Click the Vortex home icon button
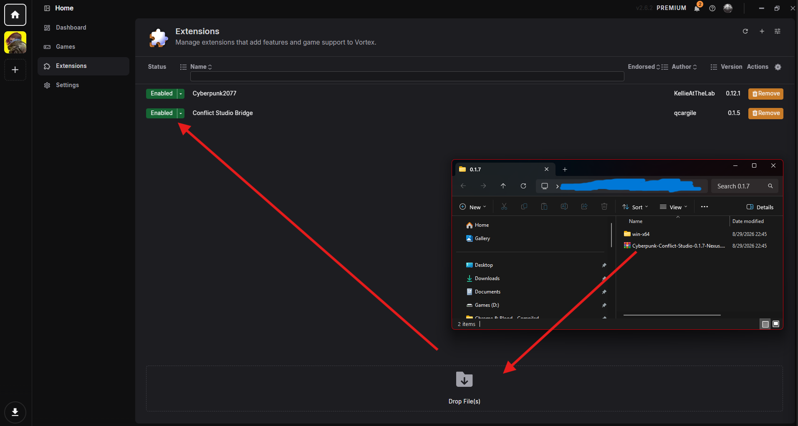 [x=15, y=15]
